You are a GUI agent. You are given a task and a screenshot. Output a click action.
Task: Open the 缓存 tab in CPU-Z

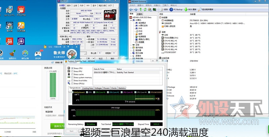[x=69, y=5]
